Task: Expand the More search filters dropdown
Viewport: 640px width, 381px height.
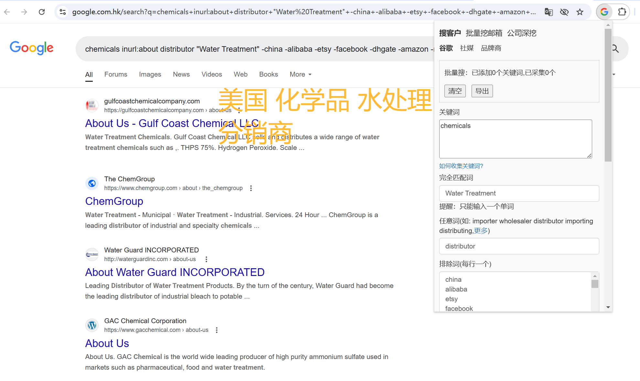Action: pos(301,74)
